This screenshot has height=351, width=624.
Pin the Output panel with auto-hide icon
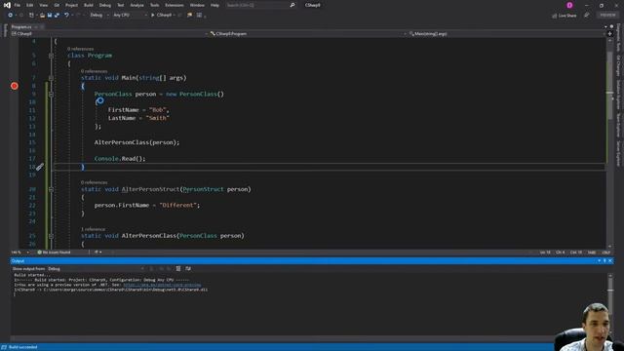coord(604,261)
